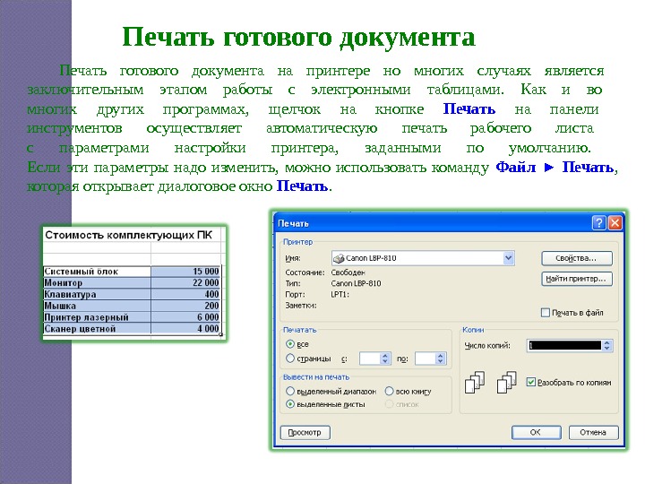This screenshot has width=645, height=484.
Task: Click the Сканер цветной cell
Action: (x=97, y=328)
